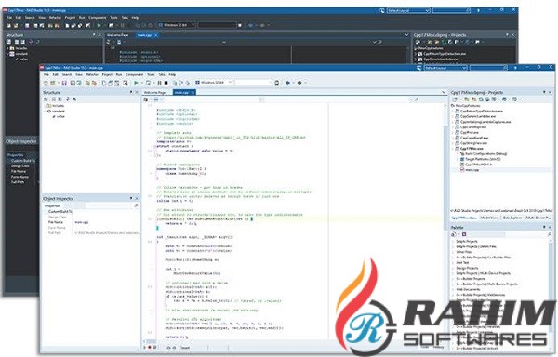Switch to the Welcome Page tab in the light window
Image resolution: width=558 pixels, height=357 pixels.
[x=154, y=92]
